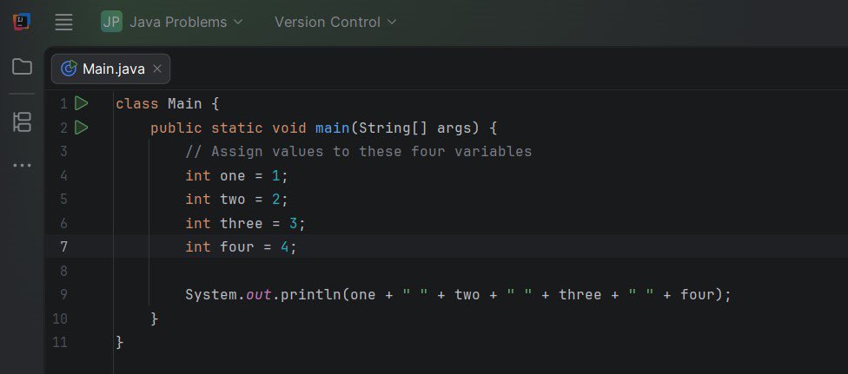This screenshot has width=848, height=374.
Task: Click the IntelliJ IDEA logo icon
Action: click(22, 23)
